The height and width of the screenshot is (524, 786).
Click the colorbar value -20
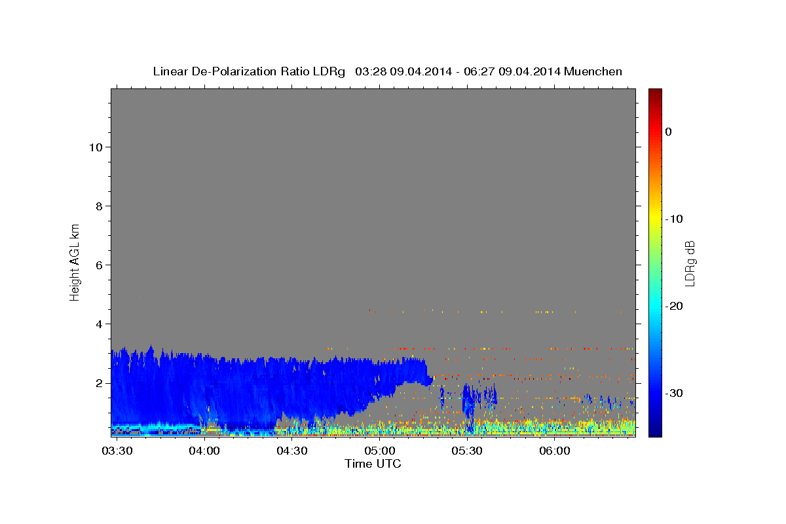pyautogui.click(x=675, y=306)
